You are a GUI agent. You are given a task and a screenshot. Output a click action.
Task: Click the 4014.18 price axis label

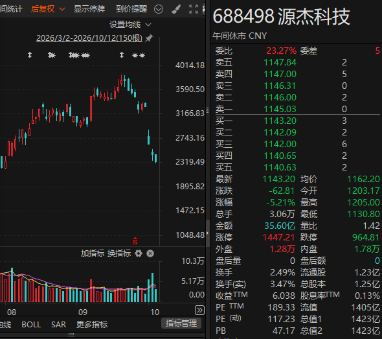click(190, 65)
